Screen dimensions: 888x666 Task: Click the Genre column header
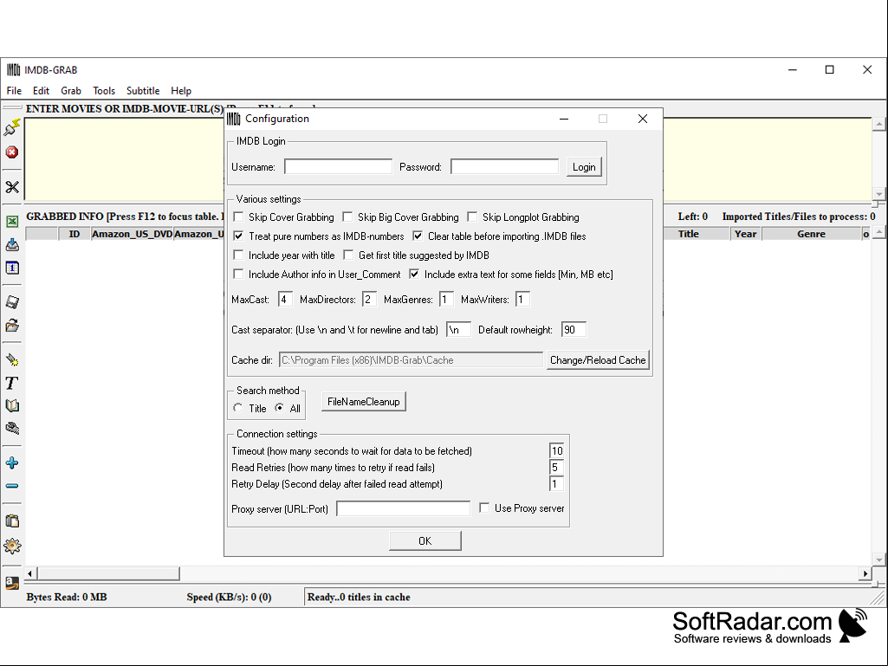[x=811, y=234]
